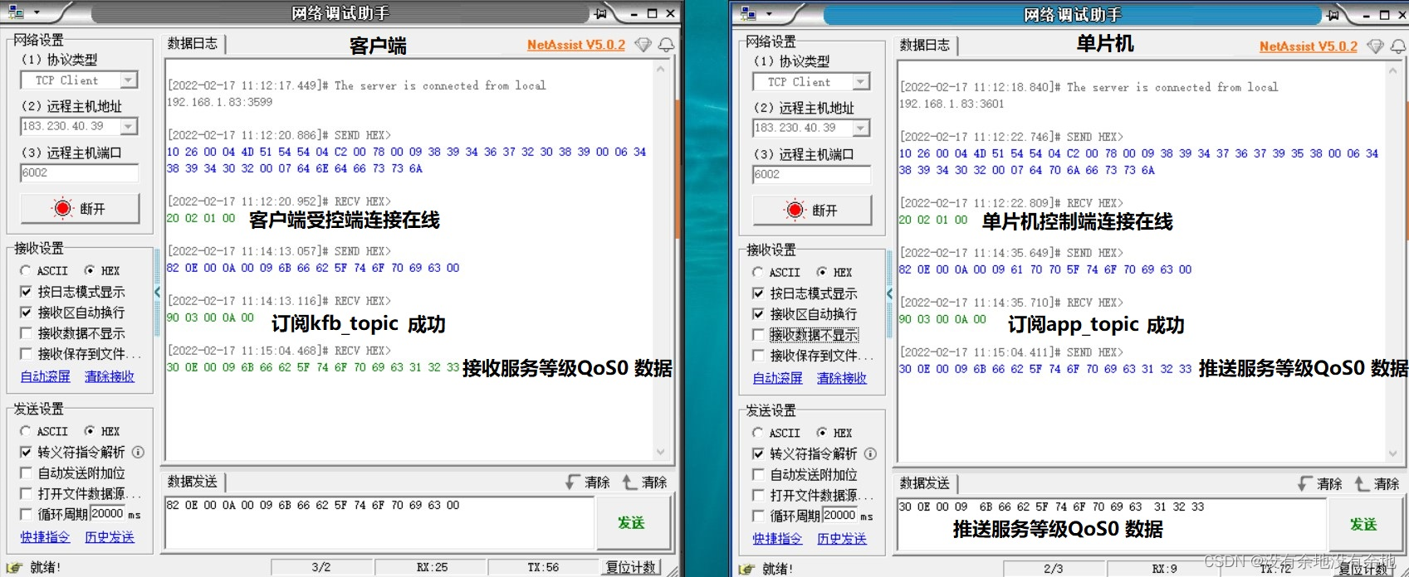The height and width of the screenshot is (577, 1409).
Task: Click 清除接收 link in right window
Action: [842, 378]
